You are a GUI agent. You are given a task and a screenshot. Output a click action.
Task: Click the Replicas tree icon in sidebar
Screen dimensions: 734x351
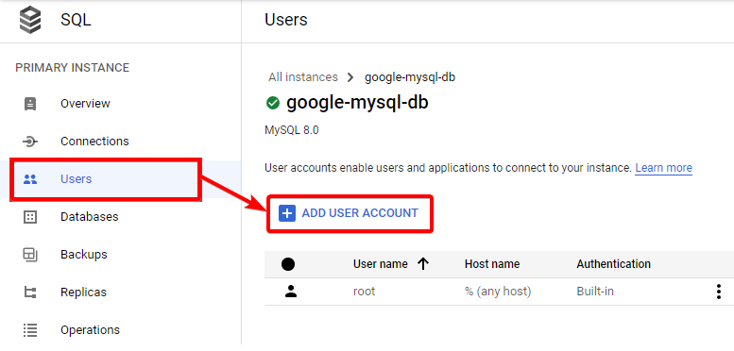tap(30, 292)
